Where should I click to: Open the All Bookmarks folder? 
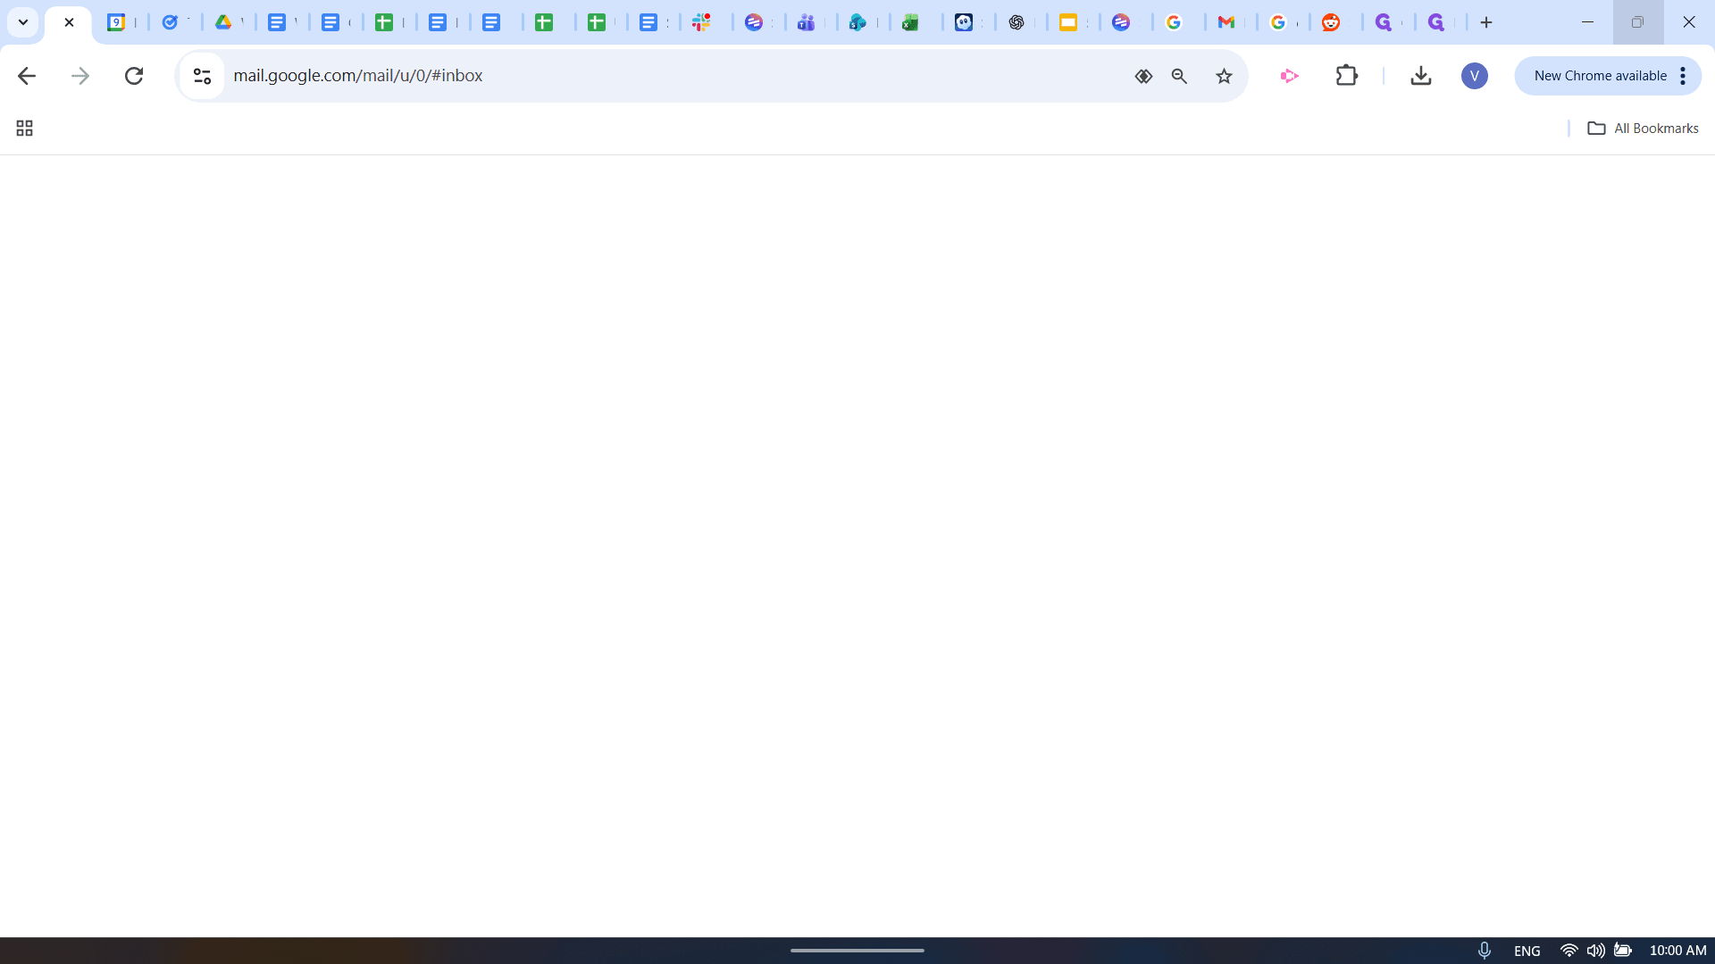pyautogui.click(x=1643, y=129)
